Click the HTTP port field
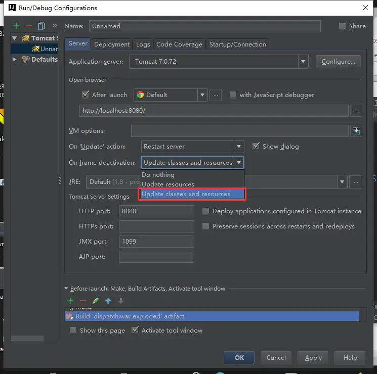 (156, 211)
